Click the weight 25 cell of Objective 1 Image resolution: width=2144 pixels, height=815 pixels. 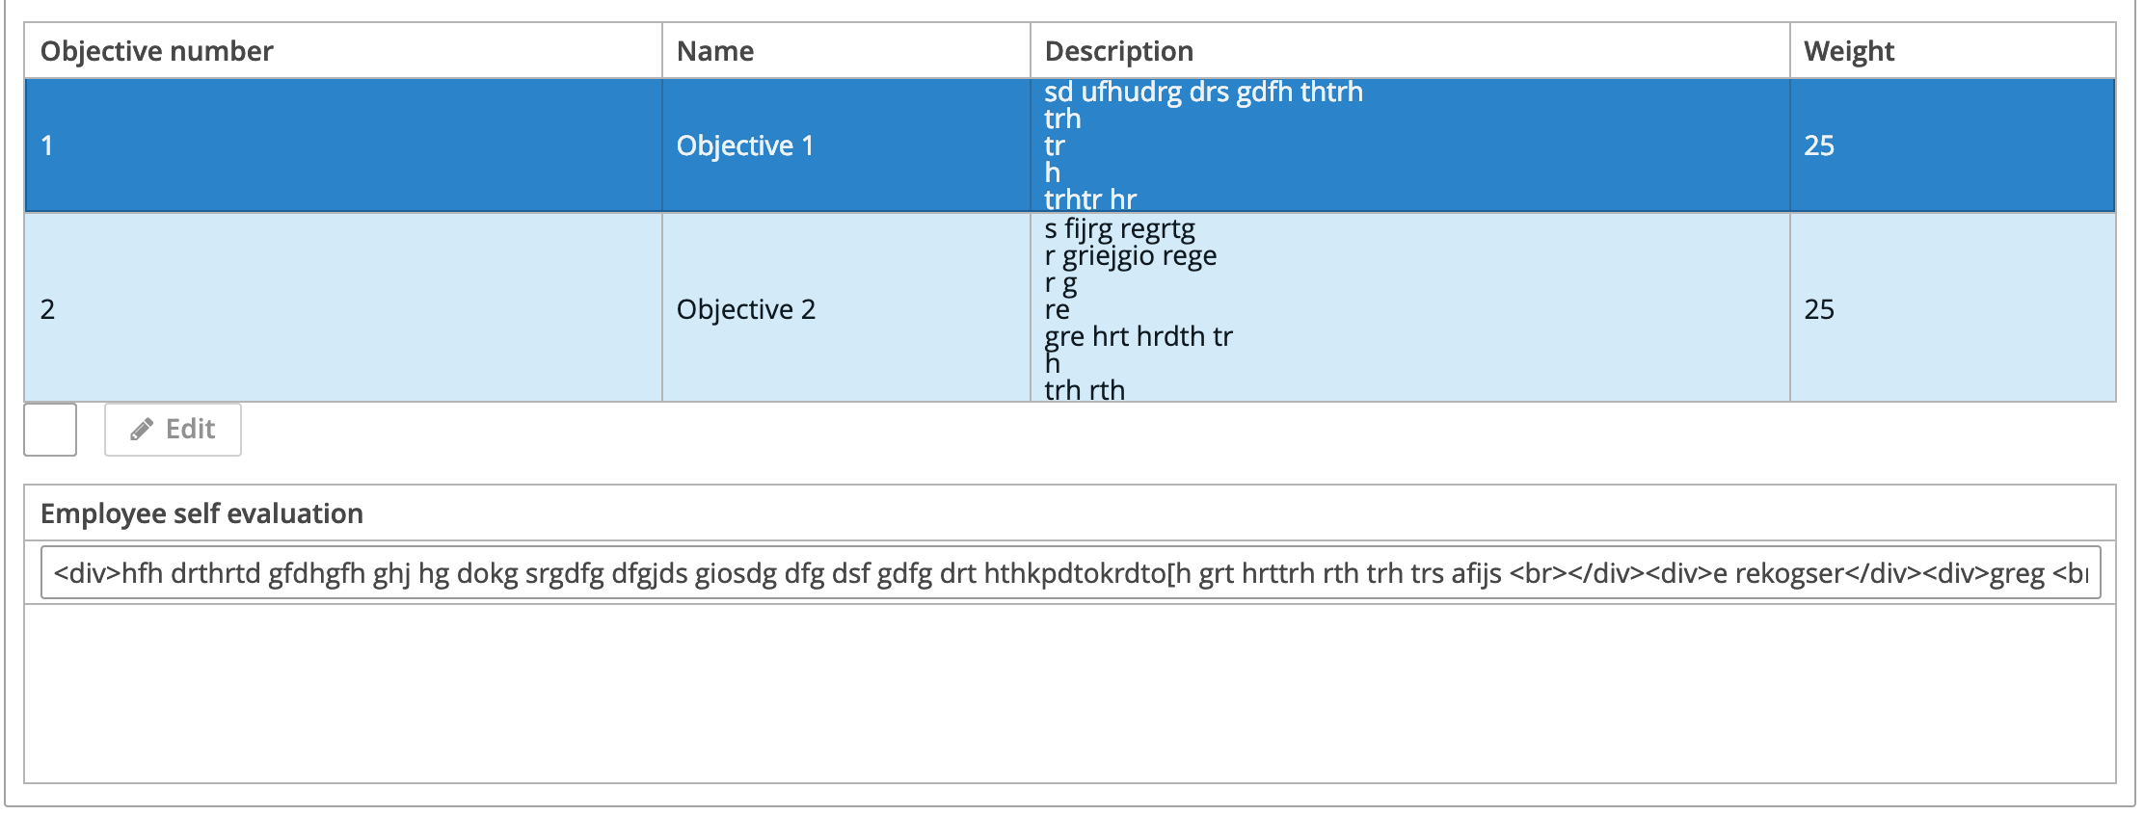coord(1953,145)
